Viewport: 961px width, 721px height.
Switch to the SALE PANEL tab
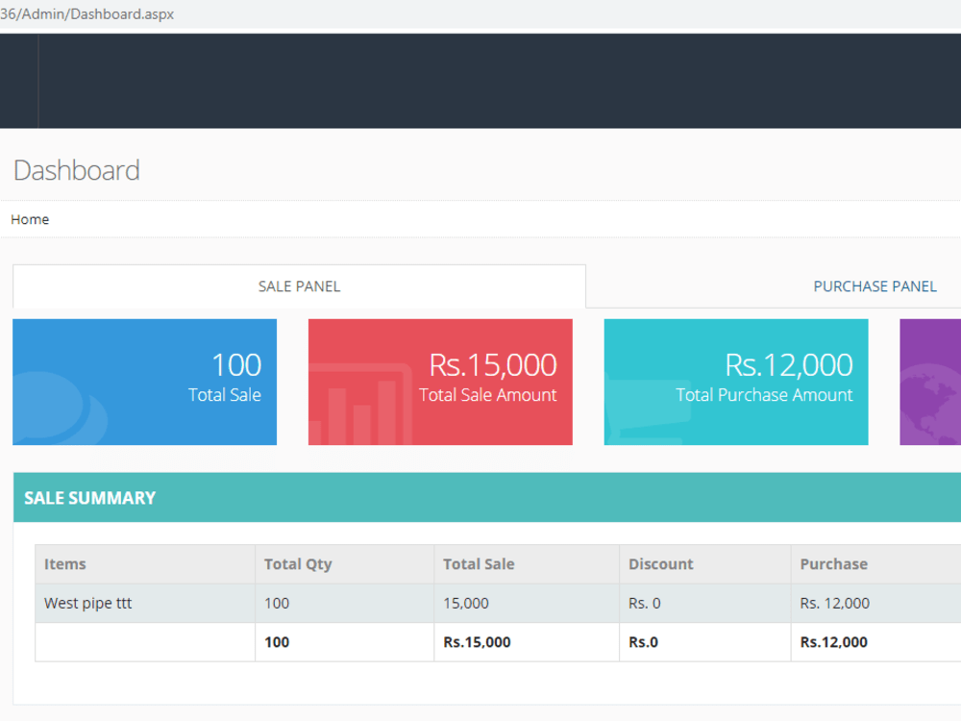coord(299,286)
